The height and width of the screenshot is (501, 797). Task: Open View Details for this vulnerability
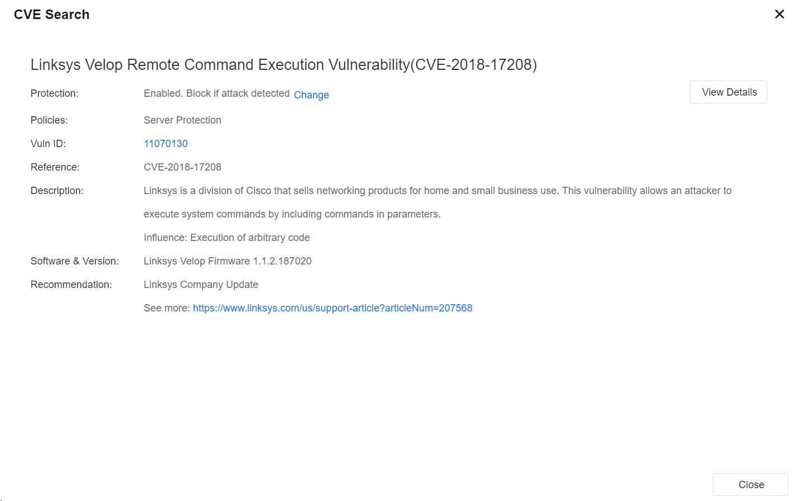pos(728,92)
